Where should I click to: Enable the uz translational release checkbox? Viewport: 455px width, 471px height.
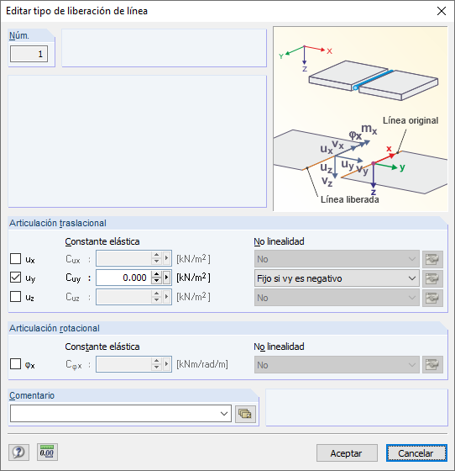(16, 296)
